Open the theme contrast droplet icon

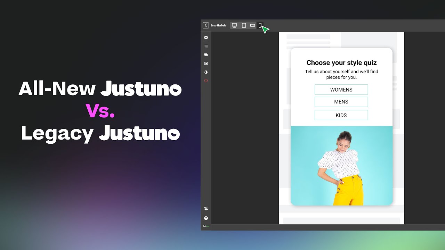pos(206,72)
